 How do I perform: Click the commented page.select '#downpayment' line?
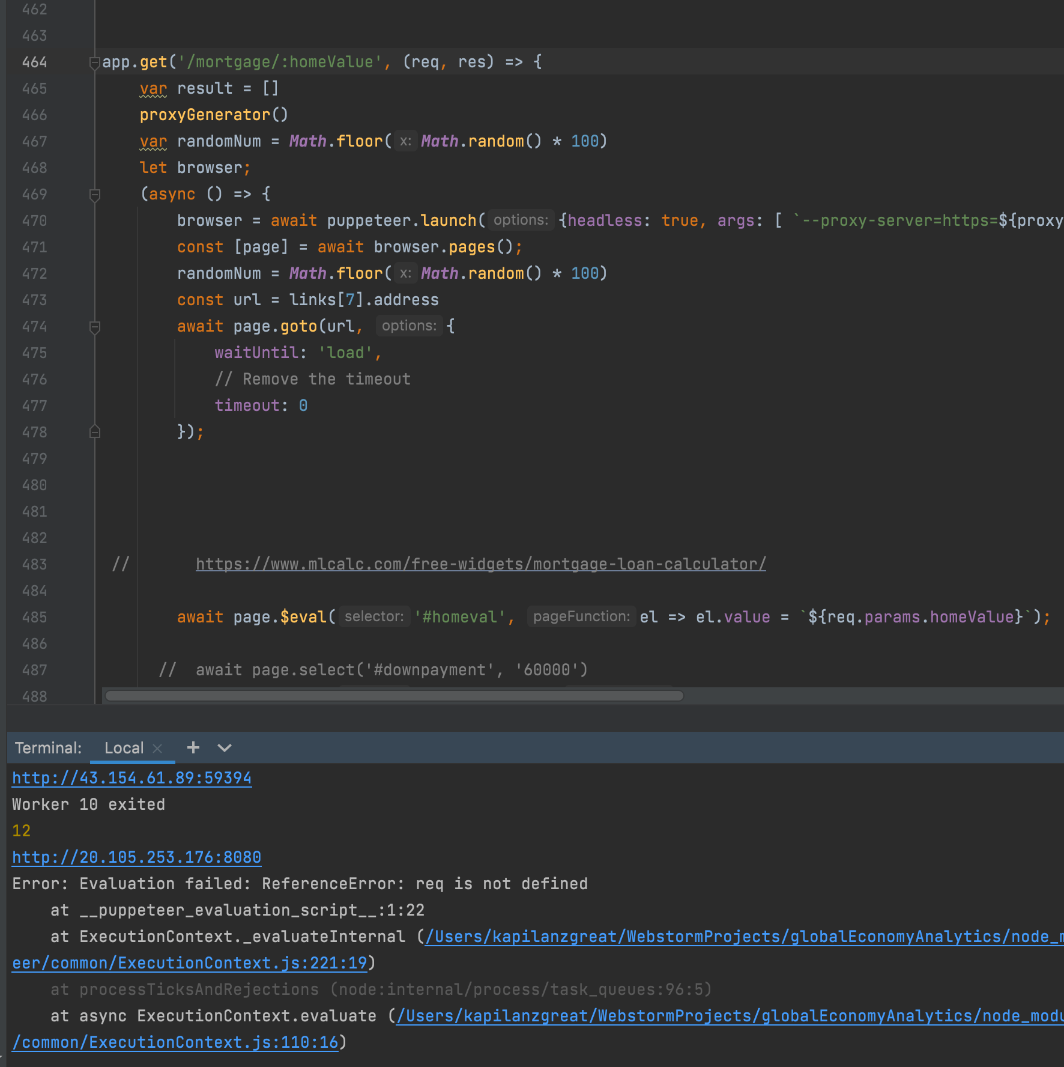point(373,670)
